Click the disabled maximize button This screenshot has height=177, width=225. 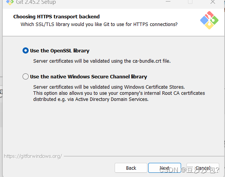point(190,2)
